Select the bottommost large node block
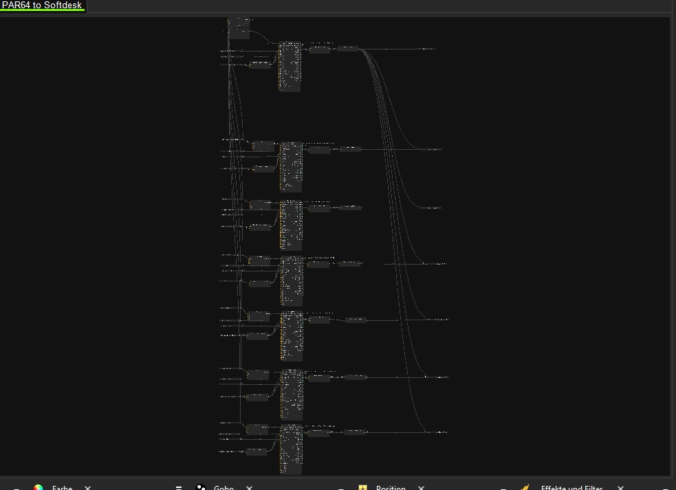The image size is (676, 490). coord(291,449)
